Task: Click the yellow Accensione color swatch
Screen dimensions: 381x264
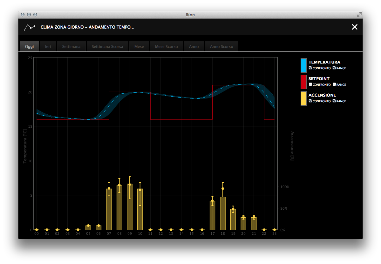Action: coord(304,98)
